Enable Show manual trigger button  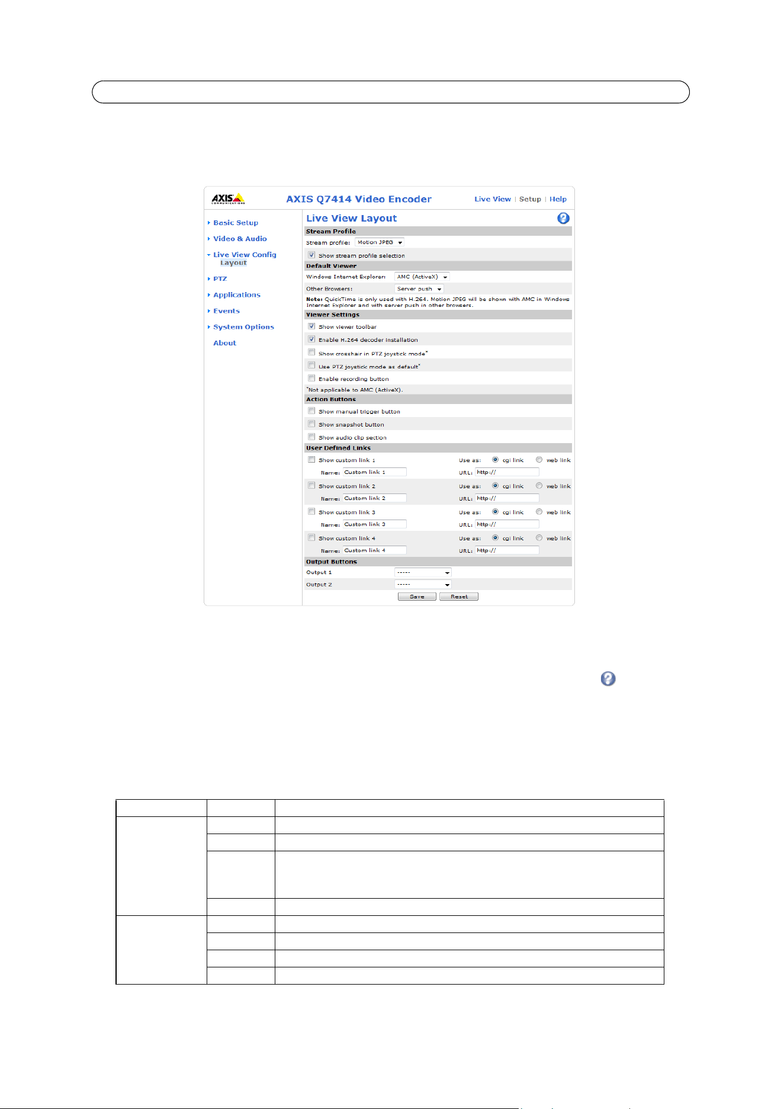pos(311,411)
